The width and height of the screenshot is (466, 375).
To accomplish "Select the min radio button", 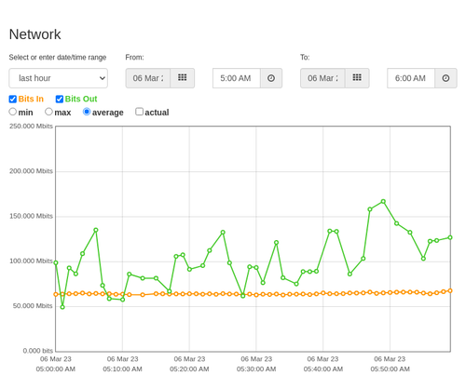I will pyautogui.click(x=13, y=112).
